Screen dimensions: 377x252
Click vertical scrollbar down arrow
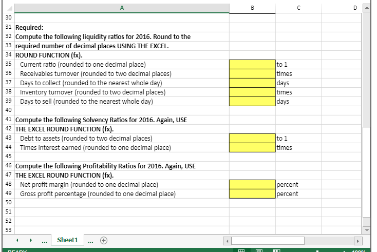(366, 230)
